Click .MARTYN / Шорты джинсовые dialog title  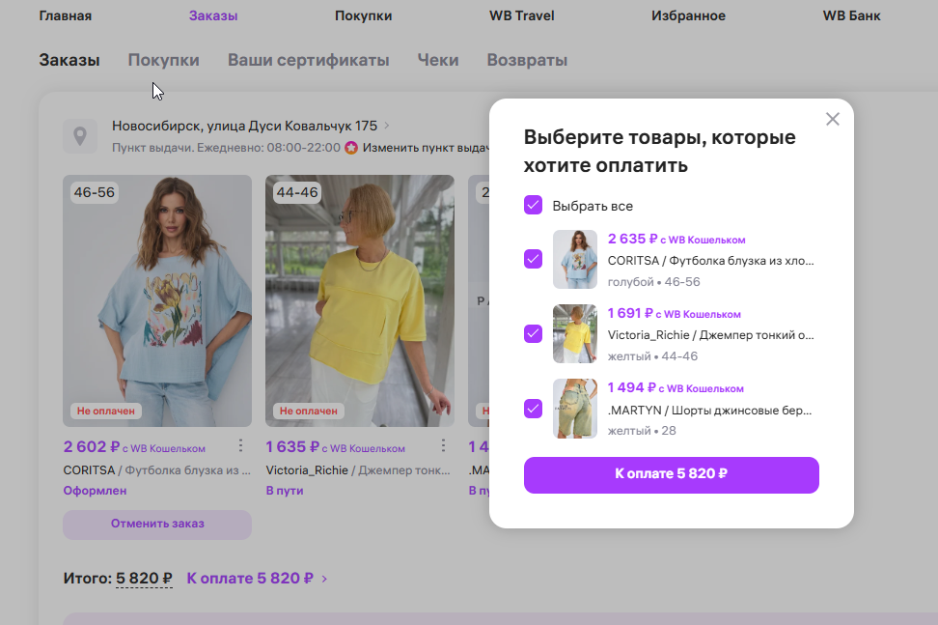click(709, 411)
